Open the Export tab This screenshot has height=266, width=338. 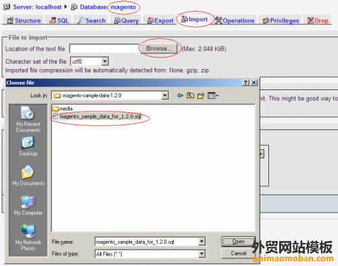pyautogui.click(x=160, y=20)
